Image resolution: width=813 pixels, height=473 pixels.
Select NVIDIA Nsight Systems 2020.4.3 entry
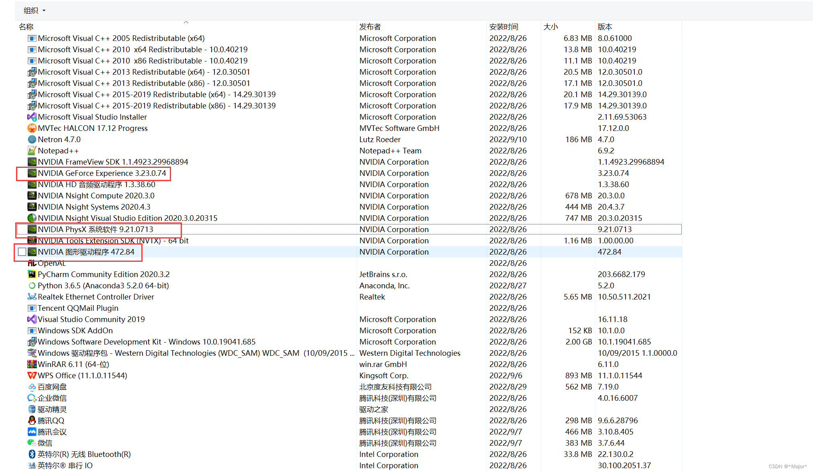pyautogui.click(x=349, y=207)
